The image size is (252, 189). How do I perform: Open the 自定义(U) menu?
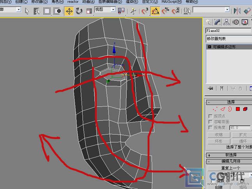pyautogui.click(x=150, y=2)
